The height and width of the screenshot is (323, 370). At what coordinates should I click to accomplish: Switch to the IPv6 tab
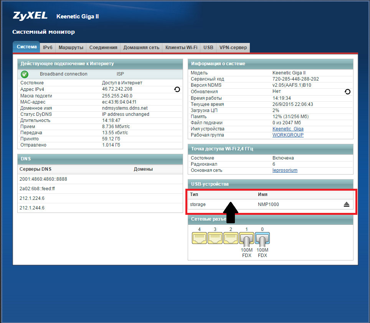click(48, 48)
